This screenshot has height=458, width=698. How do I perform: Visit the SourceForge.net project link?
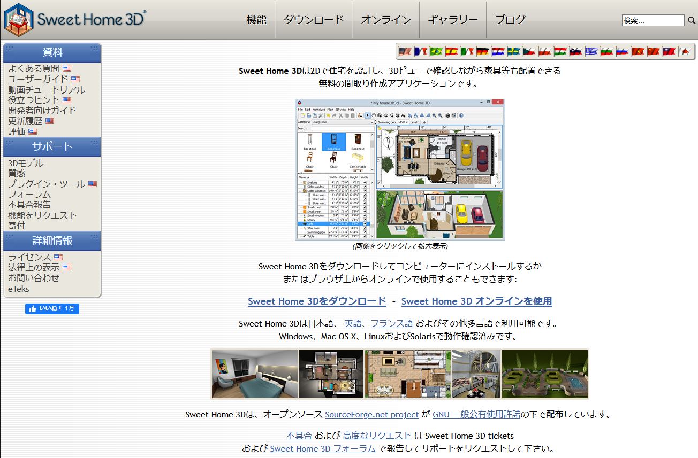[x=372, y=414]
